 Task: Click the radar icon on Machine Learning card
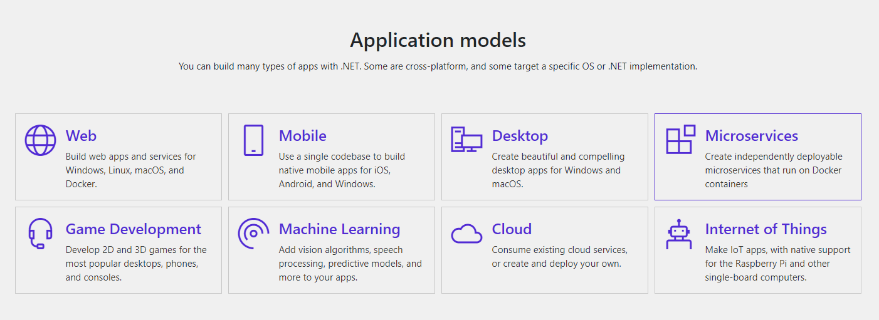[x=253, y=234]
